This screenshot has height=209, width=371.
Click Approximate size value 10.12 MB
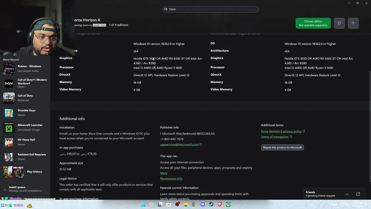pos(65,169)
